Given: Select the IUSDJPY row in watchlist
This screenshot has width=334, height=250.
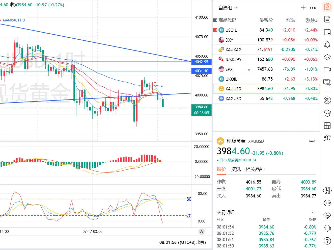Looking at the screenshot, I should pyautogui.click(x=266, y=59).
